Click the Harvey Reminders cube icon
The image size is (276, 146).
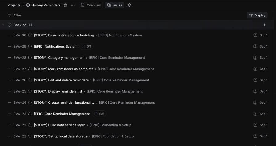[28, 5]
